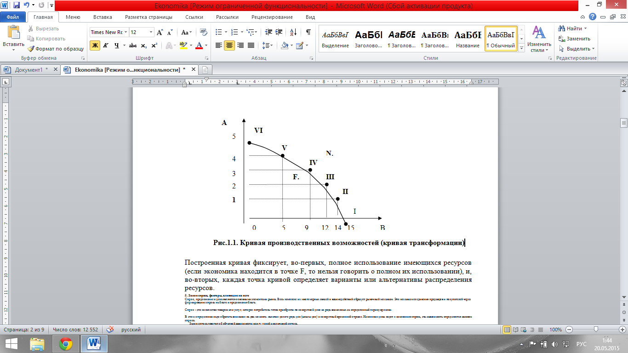Viewport: 628px width, 353px height.
Task: Click the yellow highlight color button
Action: tap(183, 46)
